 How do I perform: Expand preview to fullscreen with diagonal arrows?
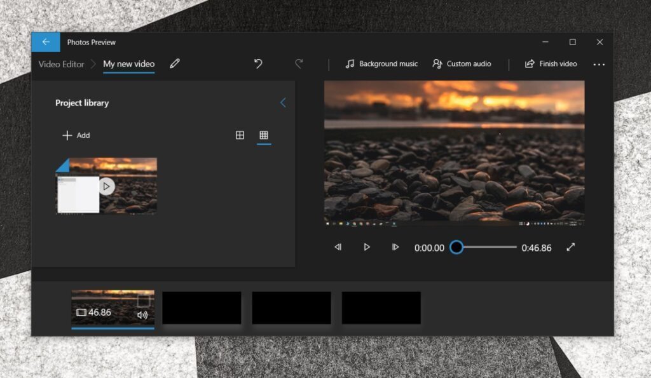[x=570, y=247]
